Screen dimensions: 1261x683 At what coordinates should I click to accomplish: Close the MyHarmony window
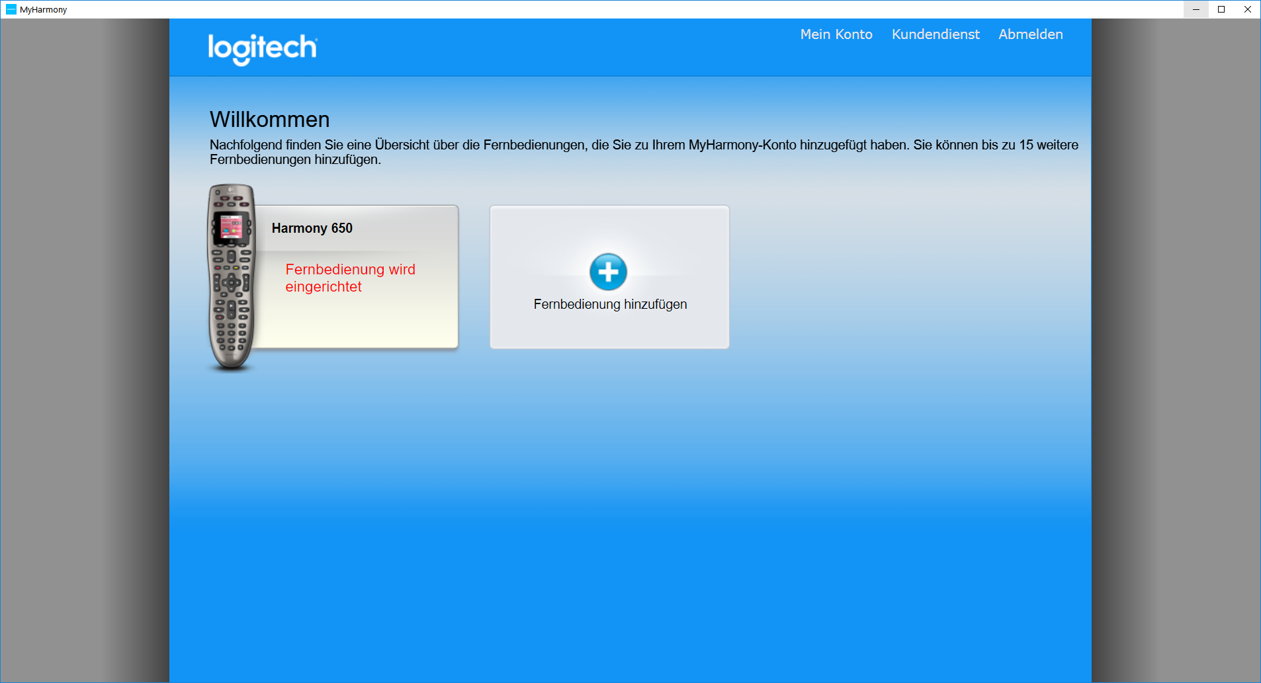(x=1247, y=9)
